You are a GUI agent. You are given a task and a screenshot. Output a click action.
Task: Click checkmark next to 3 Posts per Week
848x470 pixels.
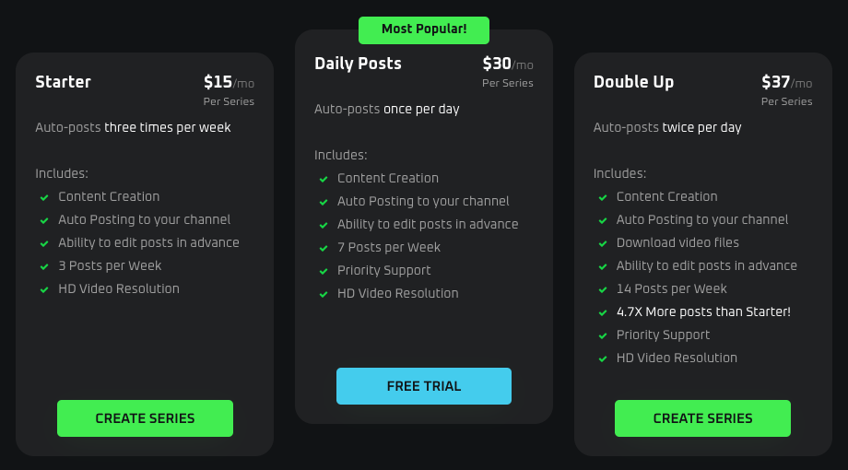click(44, 266)
